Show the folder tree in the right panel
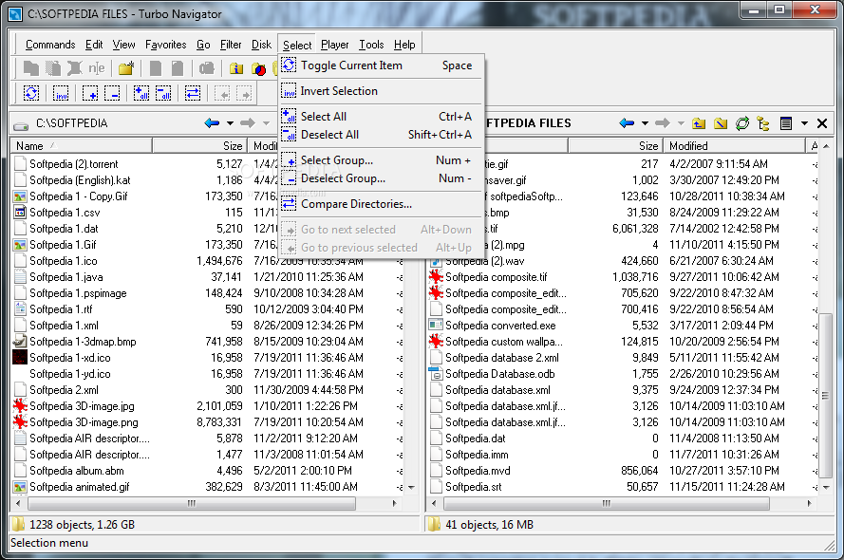 [762, 123]
